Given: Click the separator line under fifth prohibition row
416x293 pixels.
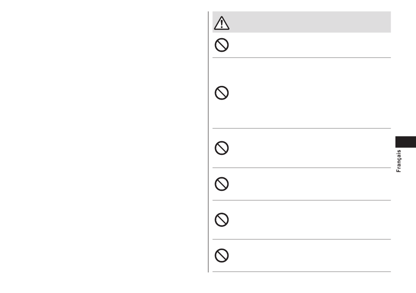Looking at the screenshot, I should [302, 239].
